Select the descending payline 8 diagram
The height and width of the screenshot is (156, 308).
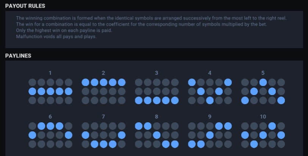click(x=157, y=135)
